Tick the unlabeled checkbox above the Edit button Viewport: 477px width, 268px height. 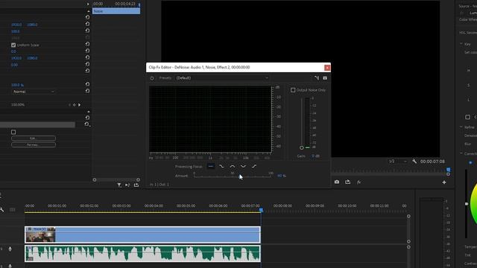coord(13,132)
